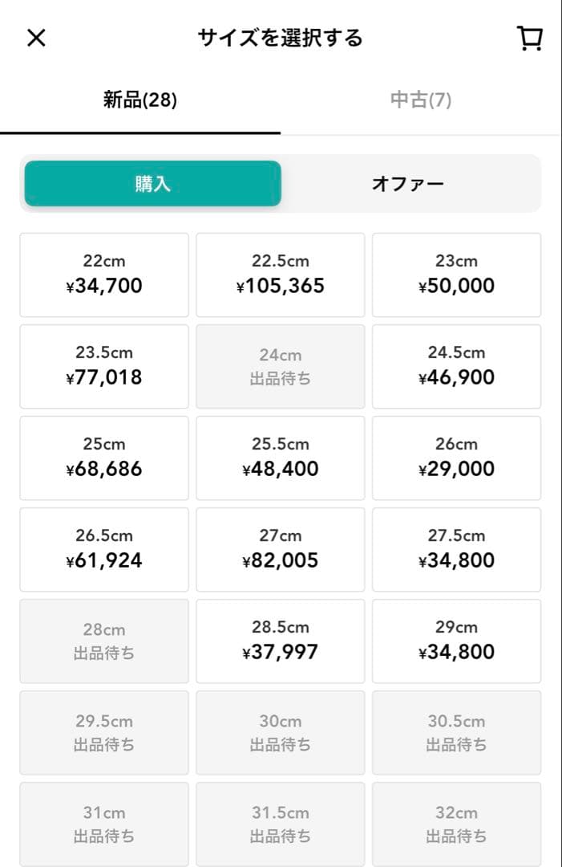Open the shopping cart icon
The width and height of the screenshot is (562, 867).
pyautogui.click(x=529, y=39)
